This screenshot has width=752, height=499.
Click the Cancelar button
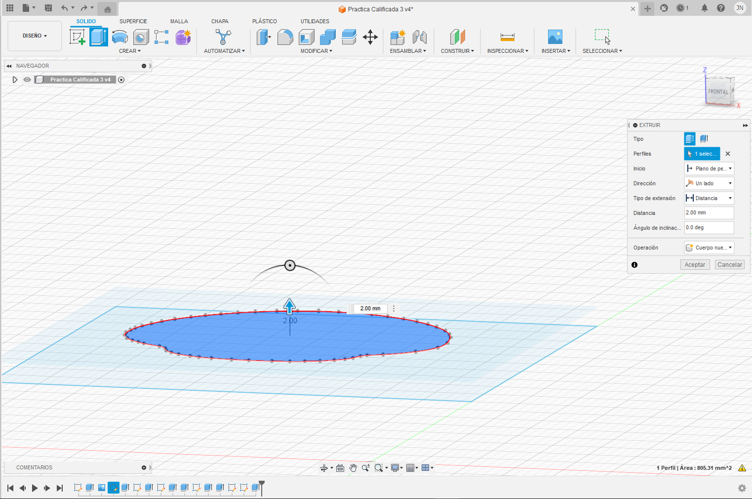[729, 265]
